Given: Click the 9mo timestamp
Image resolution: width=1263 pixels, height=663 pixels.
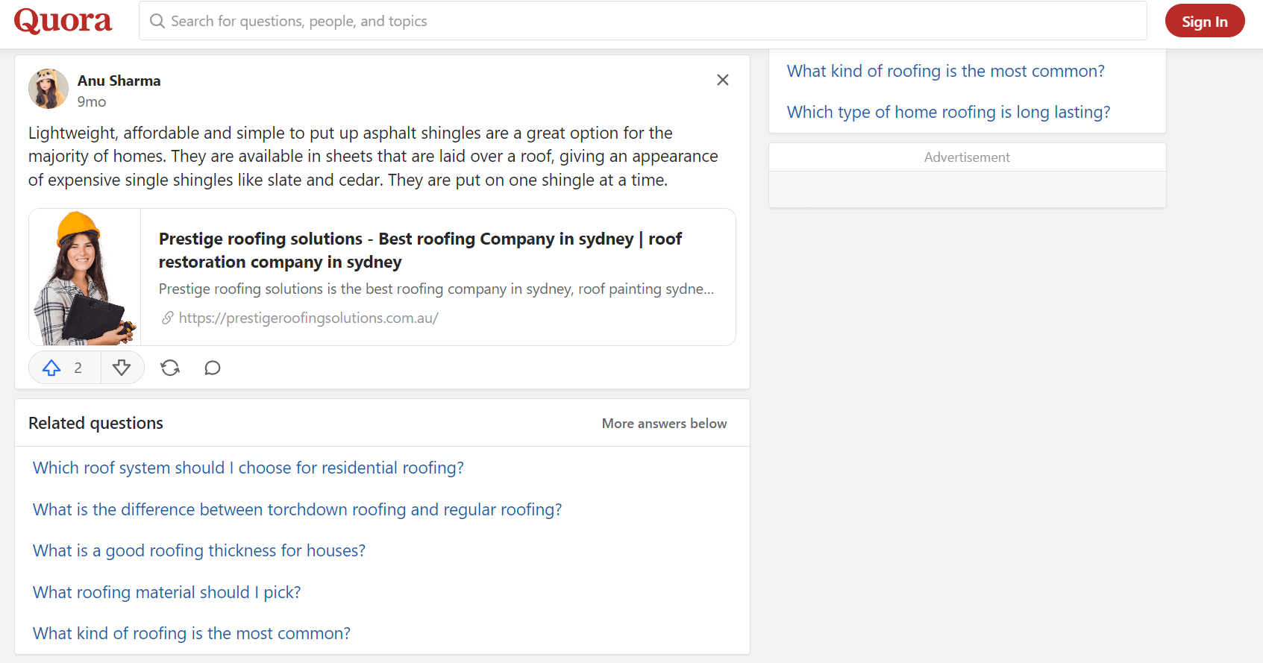Looking at the screenshot, I should point(92,101).
